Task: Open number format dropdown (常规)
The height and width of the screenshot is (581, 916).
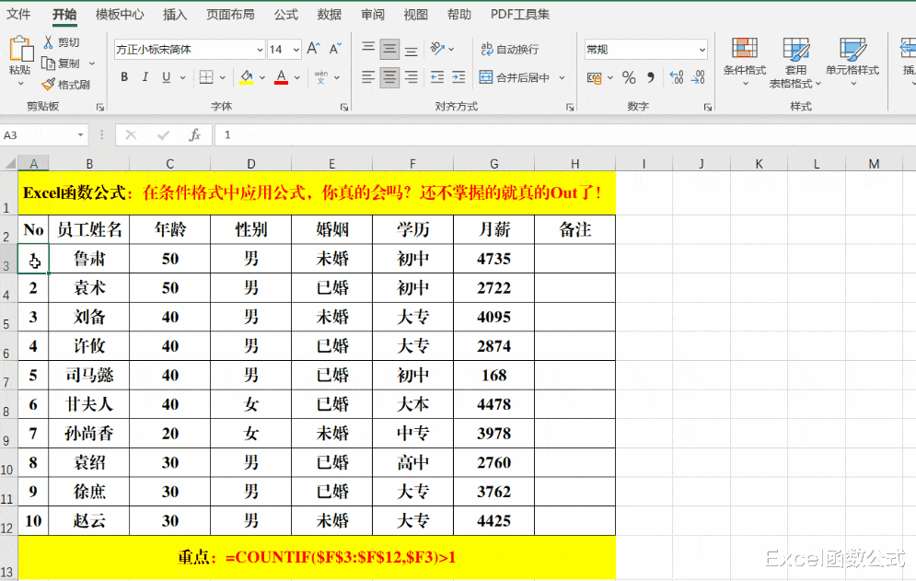Action: 702,50
